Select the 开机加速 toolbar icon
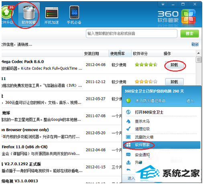Screen dimensions: 203x184 [51, 15]
